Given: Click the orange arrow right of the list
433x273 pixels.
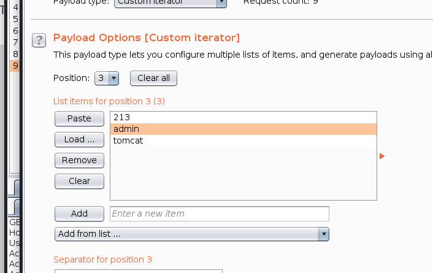Looking at the screenshot, I should [x=382, y=156].
